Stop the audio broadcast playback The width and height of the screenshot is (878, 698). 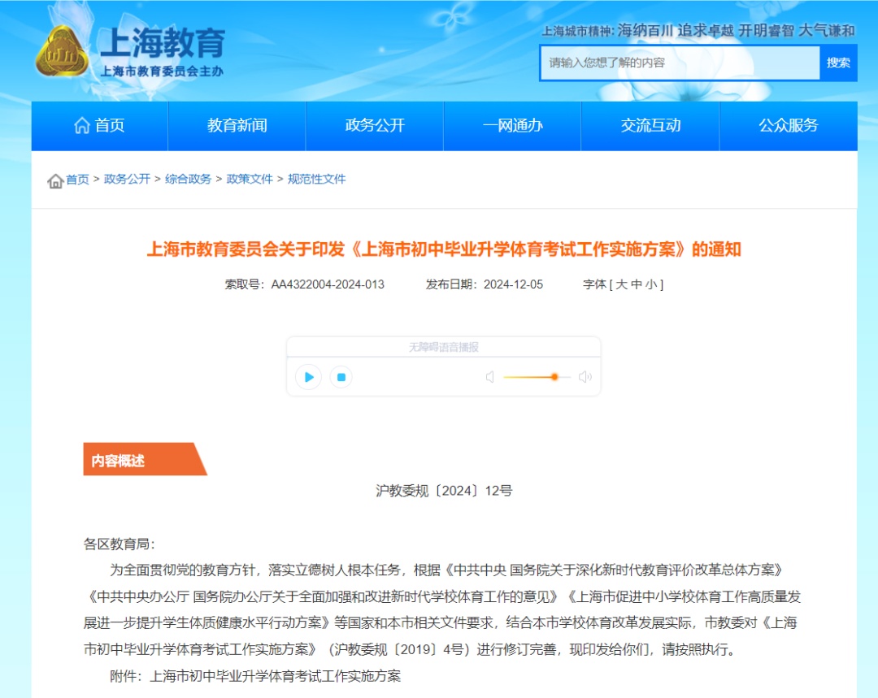(x=341, y=377)
